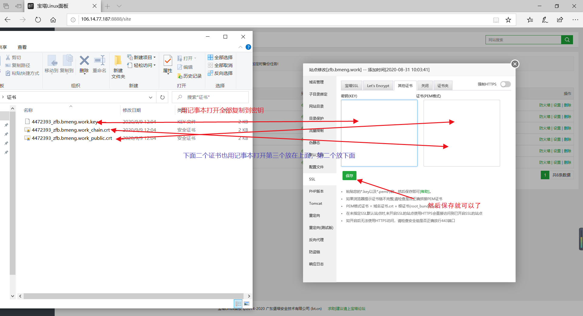Expand the 新建项目 dropdown
Viewport: 583px width, 316px height.
click(x=155, y=57)
